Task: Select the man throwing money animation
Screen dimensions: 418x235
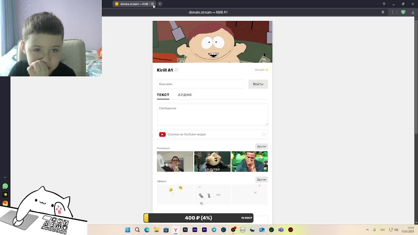Action: [175, 161]
